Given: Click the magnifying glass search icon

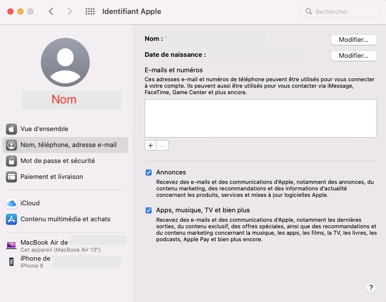Looking at the screenshot, I should click(x=309, y=11).
